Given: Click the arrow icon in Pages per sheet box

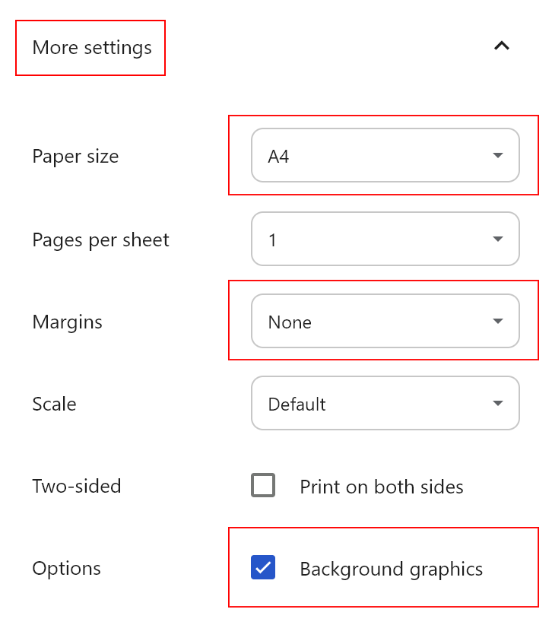Looking at the screenshot, I should coord(498,240).
